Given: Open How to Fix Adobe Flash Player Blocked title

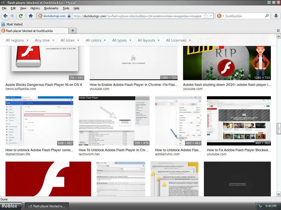Looking at the screenshot, I should click(x=239, y=150).
